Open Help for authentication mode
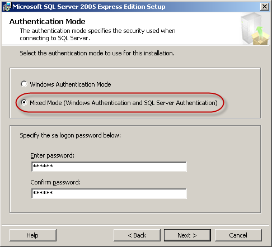Viewport: 272px width, 247px height. tap(33, 235)
